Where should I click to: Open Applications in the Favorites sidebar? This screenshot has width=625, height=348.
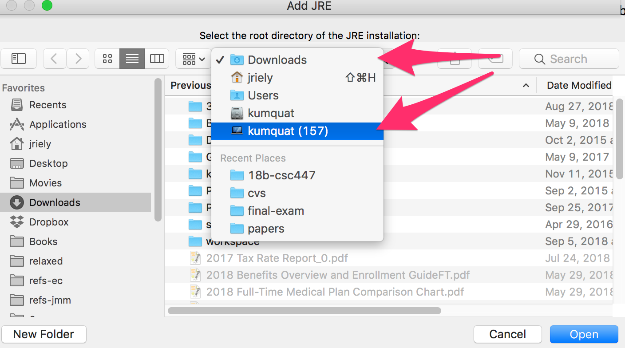click(58, 125)
